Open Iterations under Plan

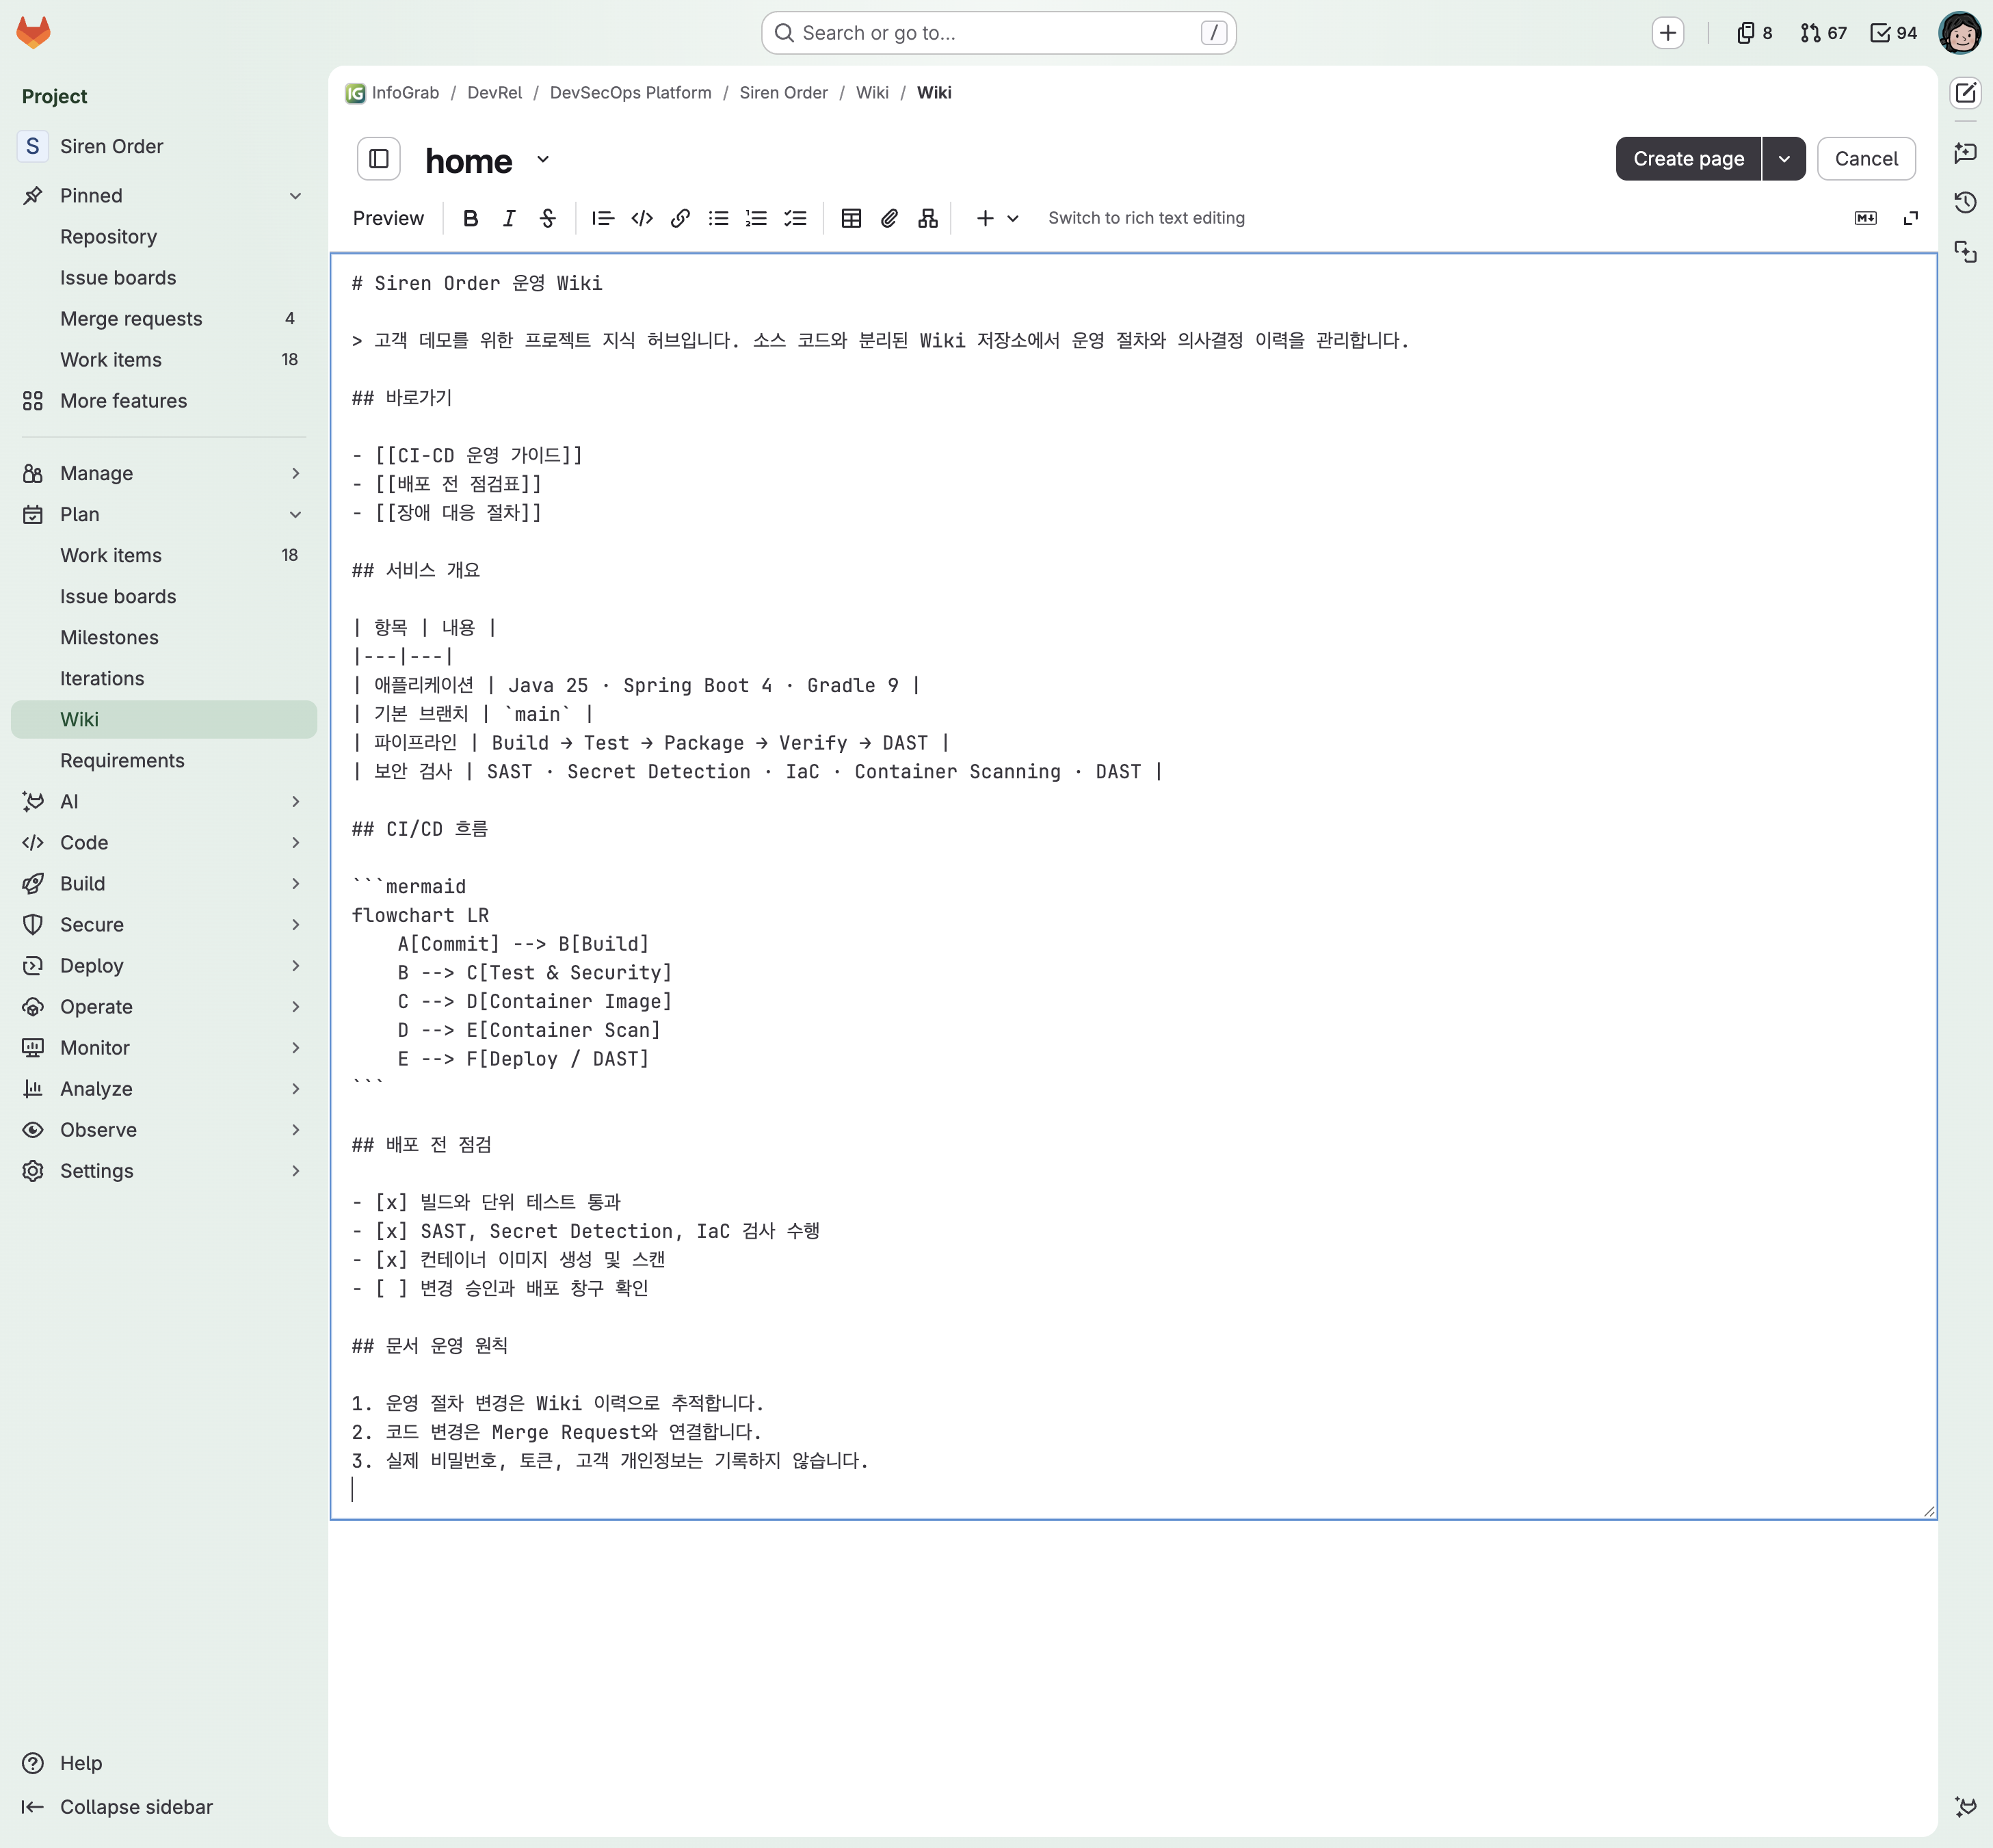164,679
